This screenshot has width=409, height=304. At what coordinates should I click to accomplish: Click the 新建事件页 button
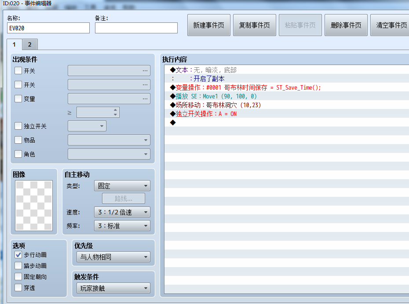pyautogui.click(x=208, y=25)
